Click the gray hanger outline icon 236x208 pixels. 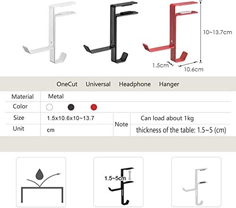click(196, 182)
